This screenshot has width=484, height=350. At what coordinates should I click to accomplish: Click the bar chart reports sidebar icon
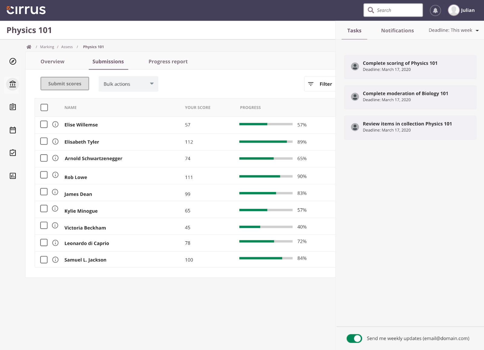pyautogui.click(x=13, y=176)
